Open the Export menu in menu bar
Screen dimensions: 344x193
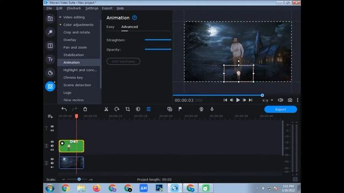tap(107, 9)
